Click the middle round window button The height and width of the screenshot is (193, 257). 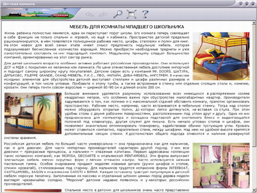[247, 4]
